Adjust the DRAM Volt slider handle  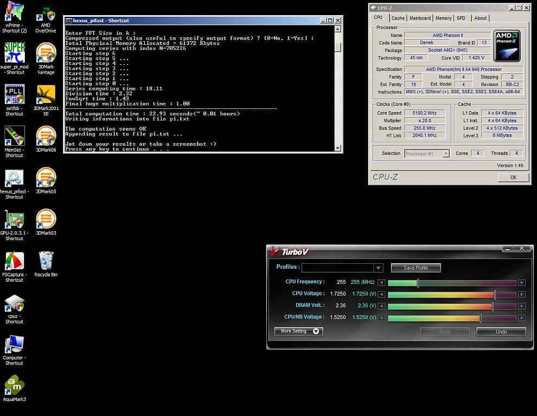pyautogui.click(x=493, y=306)
